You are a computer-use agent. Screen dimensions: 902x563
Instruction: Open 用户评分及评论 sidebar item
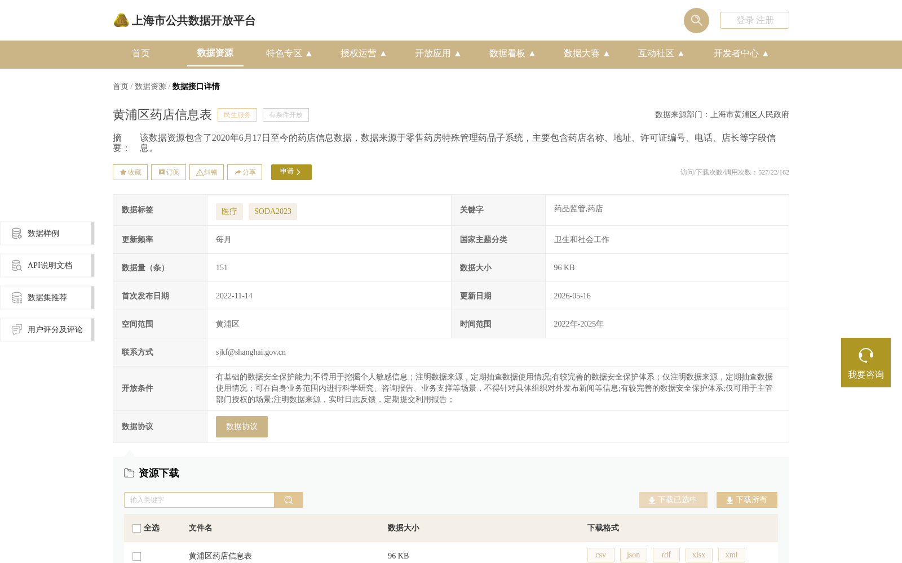tap(47, 329)
